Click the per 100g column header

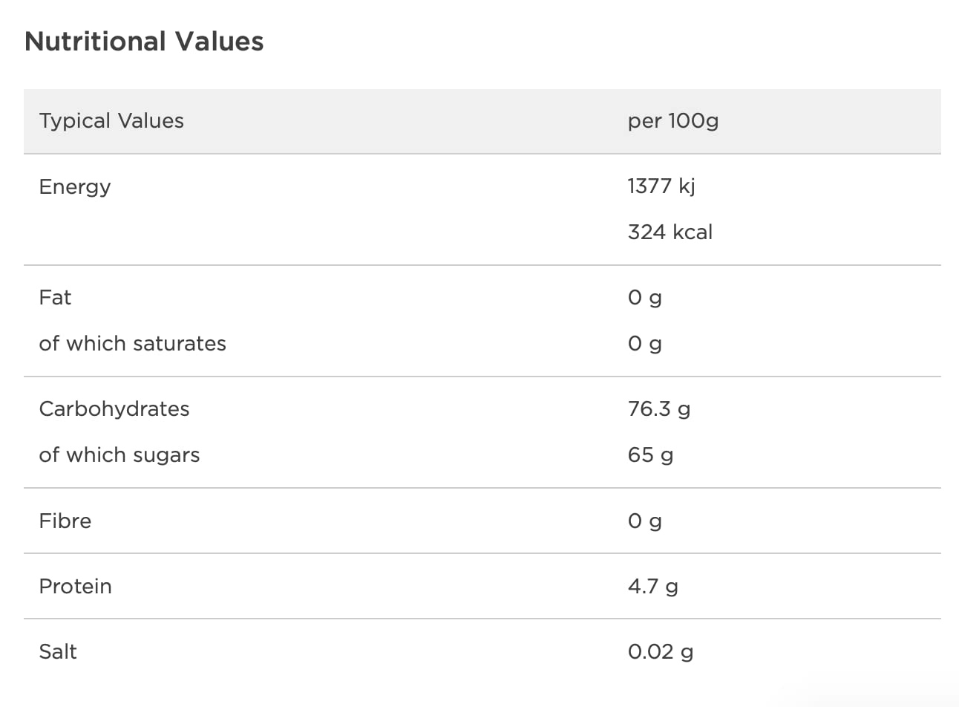pyautogui.click(x=672, y=121)
